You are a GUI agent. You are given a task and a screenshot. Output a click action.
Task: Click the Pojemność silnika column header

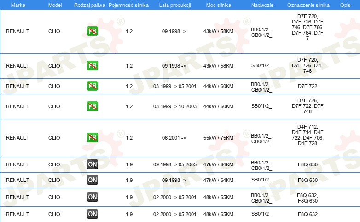(x=128, y=5)
